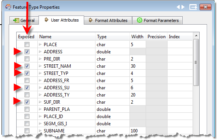The height and width of the screenshot is (140, 217).
Task: Open the Format Attributes tab
Action: (108, 20)
